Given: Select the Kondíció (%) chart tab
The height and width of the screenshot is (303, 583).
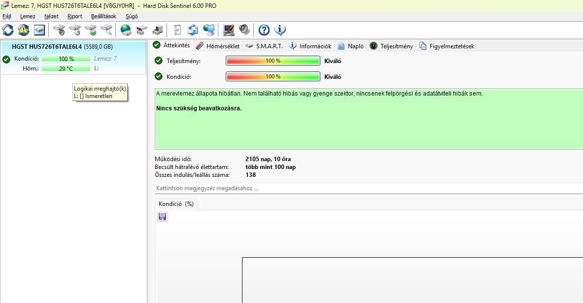Looking at the screenshot, I should click(x=176, y=204).
